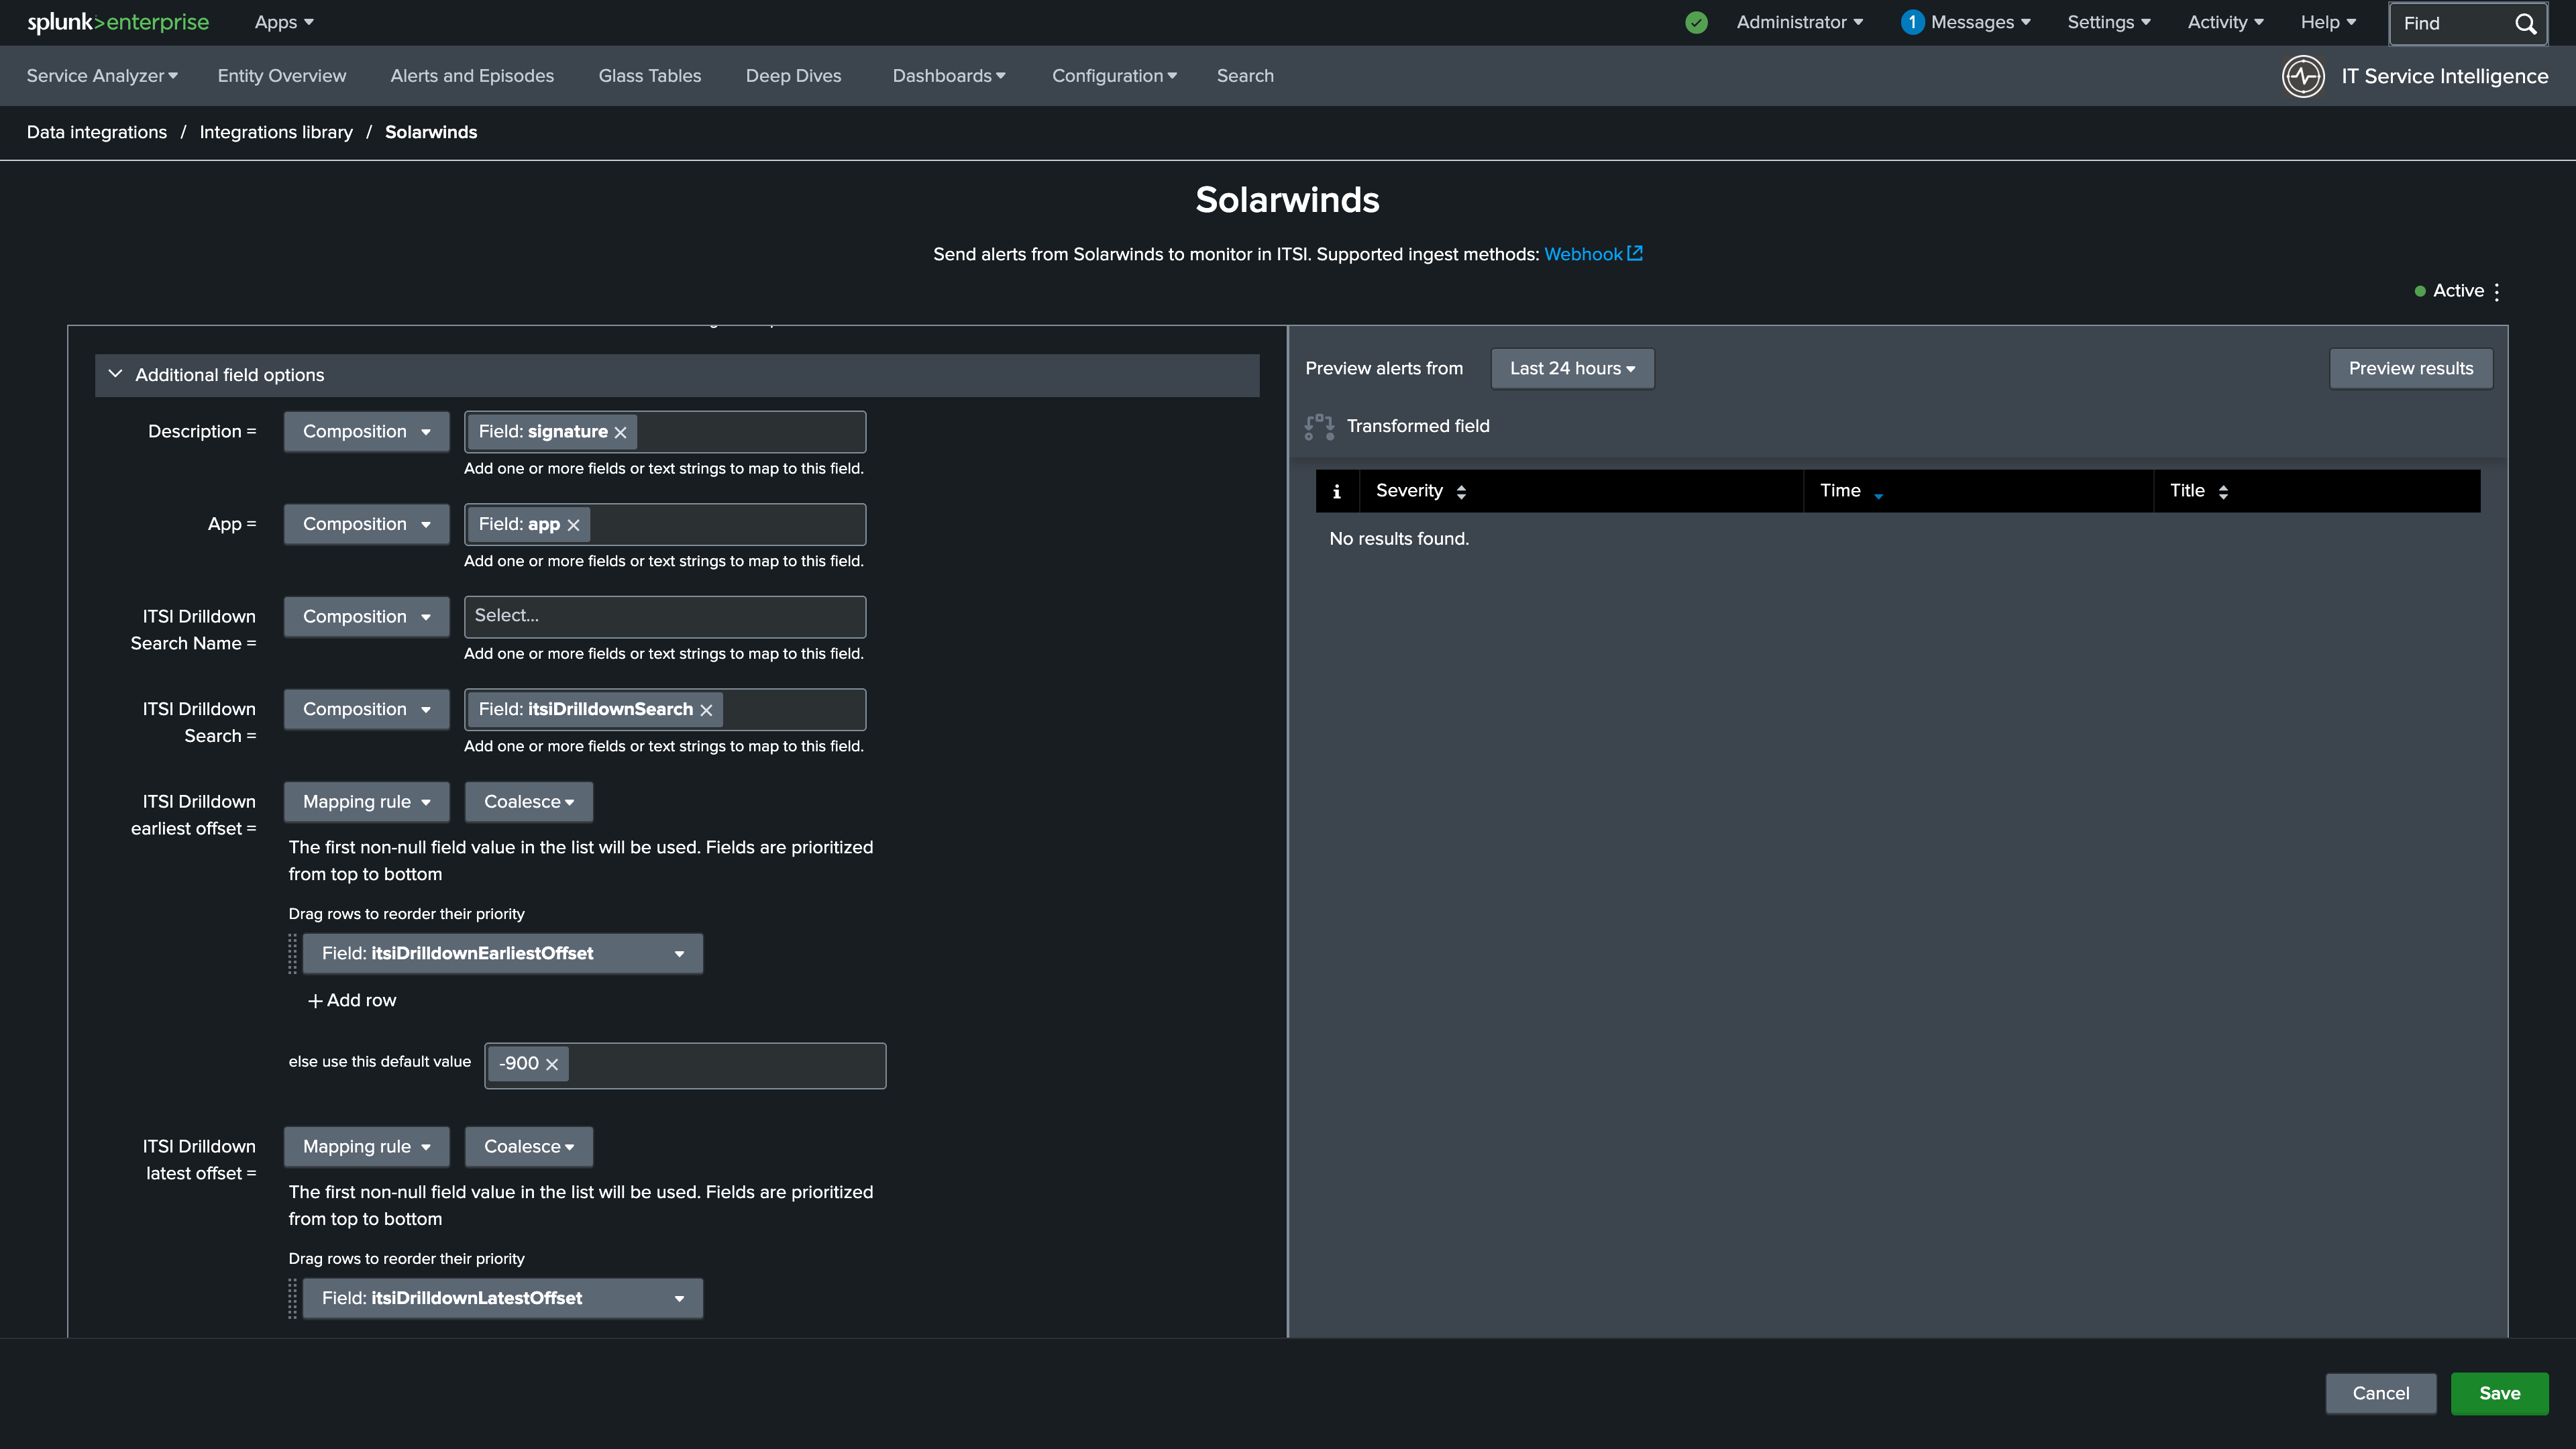The width and height of the screenshot is (2576, 1449).
Task: Open the Help menu
Action: point(2328,22)
